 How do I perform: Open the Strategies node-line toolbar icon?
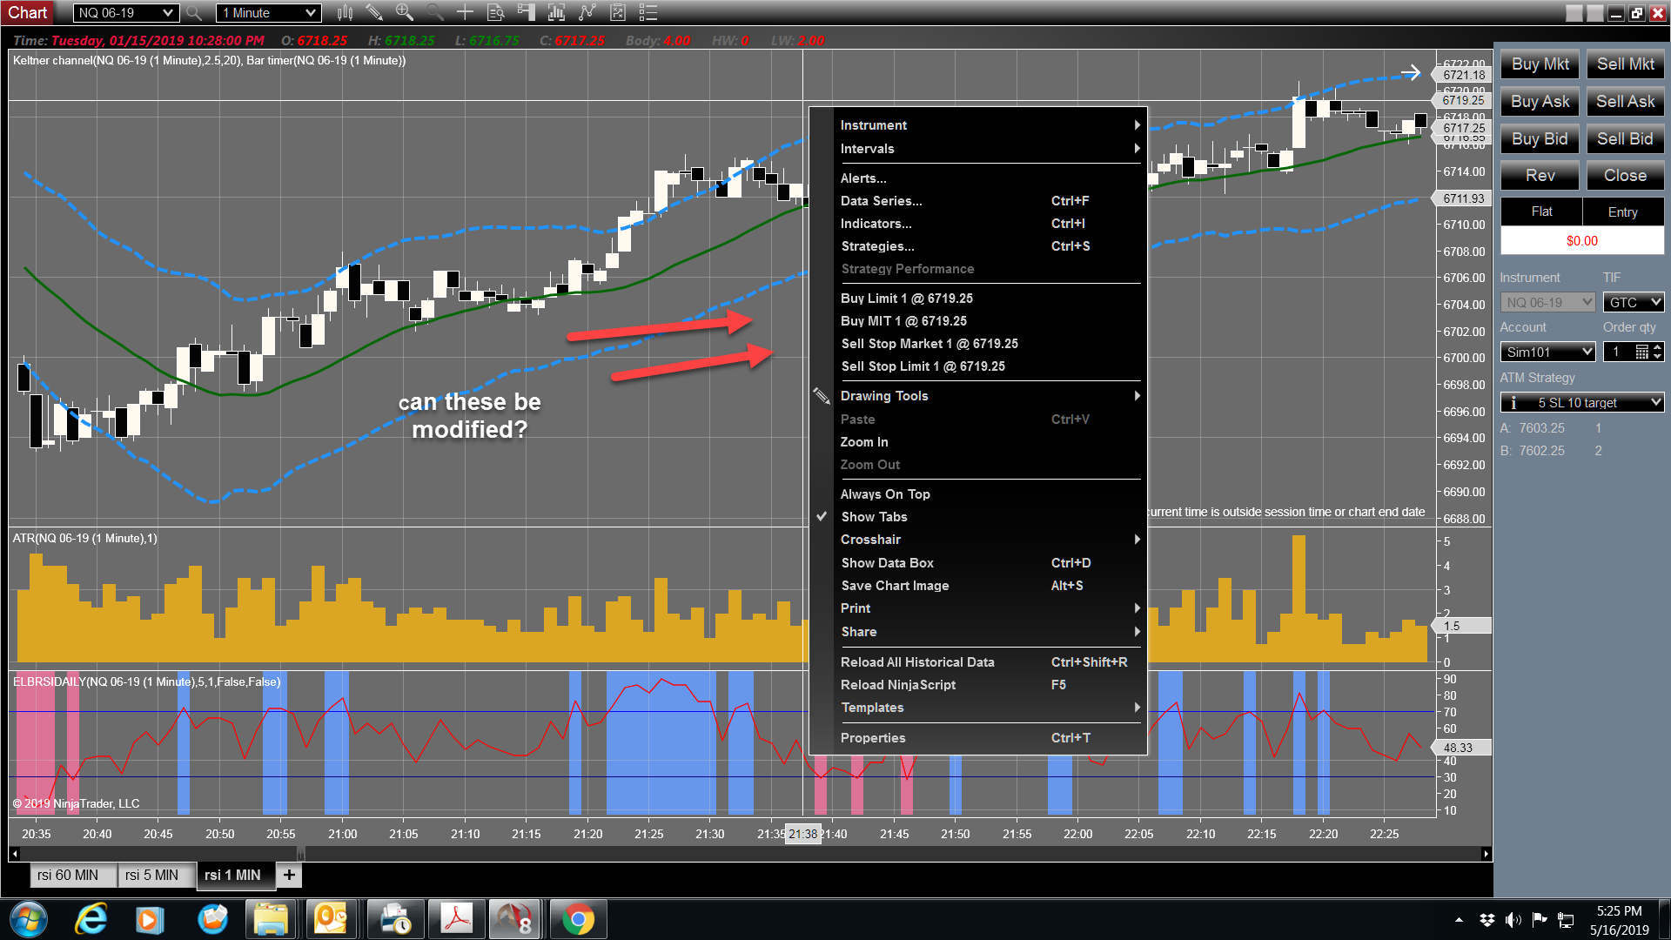point(587,12)
